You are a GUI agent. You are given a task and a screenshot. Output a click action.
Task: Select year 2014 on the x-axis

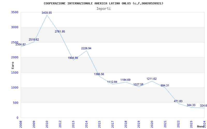(86, 124)
